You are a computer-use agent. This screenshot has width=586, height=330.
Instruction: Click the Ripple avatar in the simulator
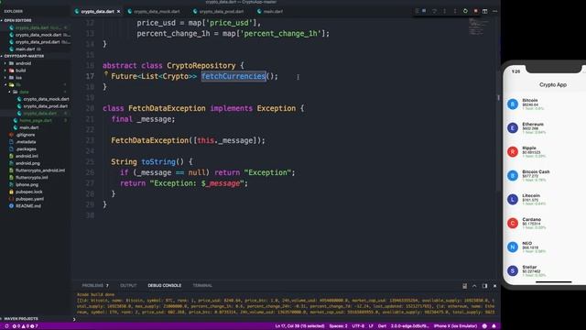coord(513,152)
